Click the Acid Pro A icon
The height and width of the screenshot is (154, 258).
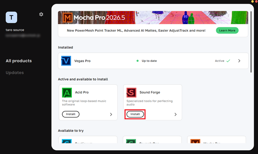[67, 92]
